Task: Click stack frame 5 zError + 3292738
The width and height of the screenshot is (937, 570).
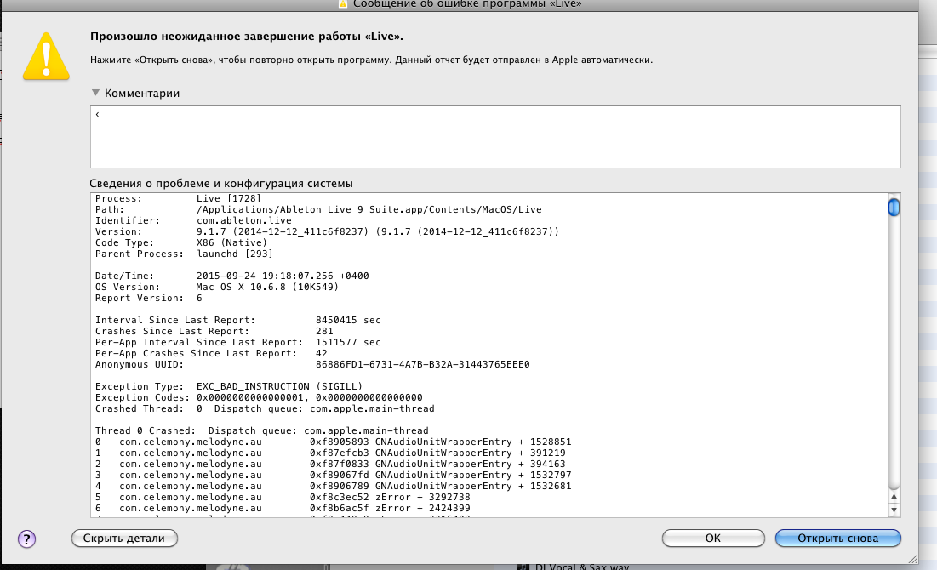Action: click(x=283, y=497)
